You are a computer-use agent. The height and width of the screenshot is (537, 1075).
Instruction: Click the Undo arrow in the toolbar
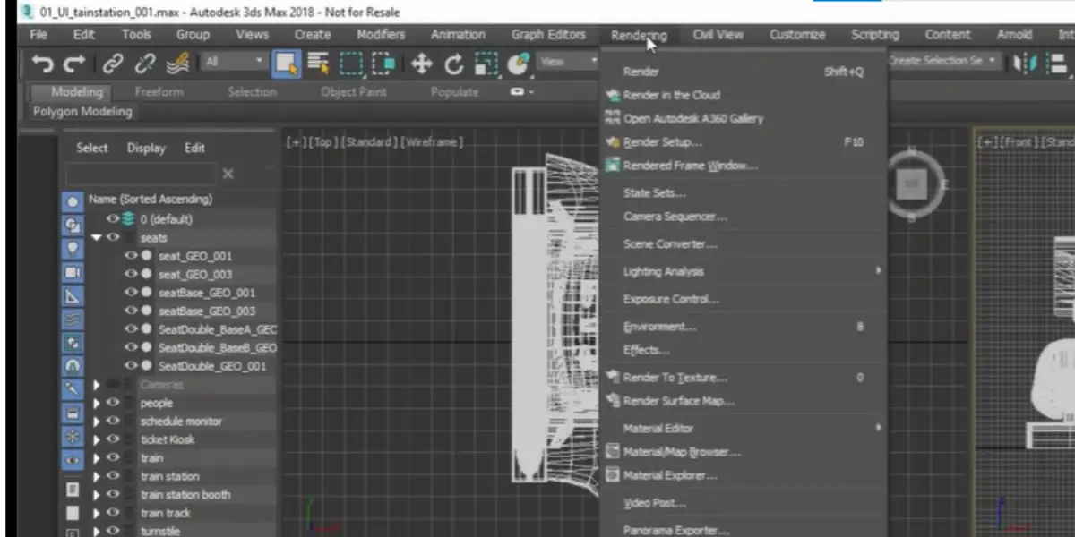[42, 63]
